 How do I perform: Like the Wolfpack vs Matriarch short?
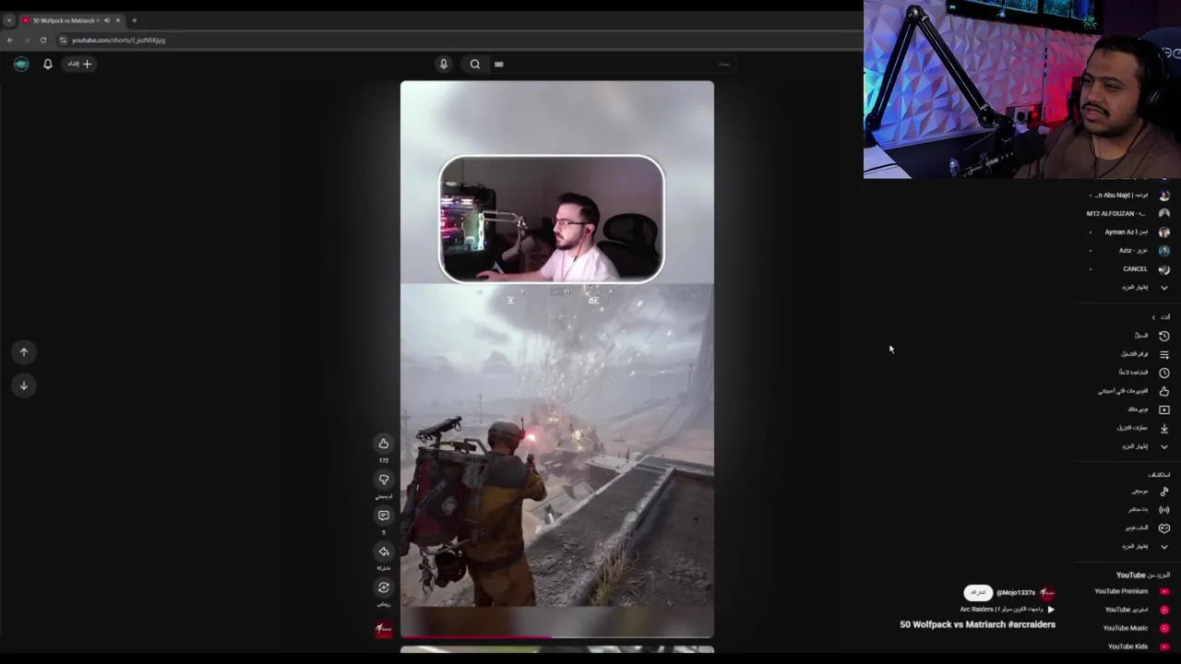[x=384, y=444]
